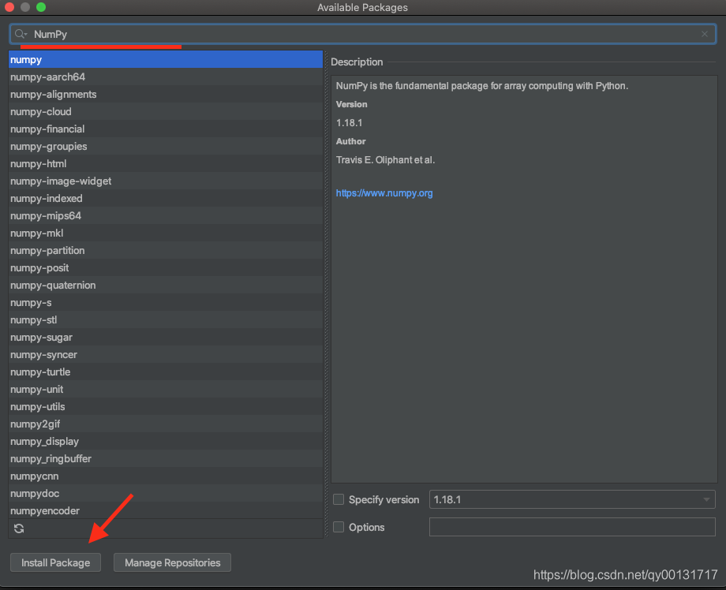
Task: Open the https://www.numpy.org link
Action: pos(384,193)
